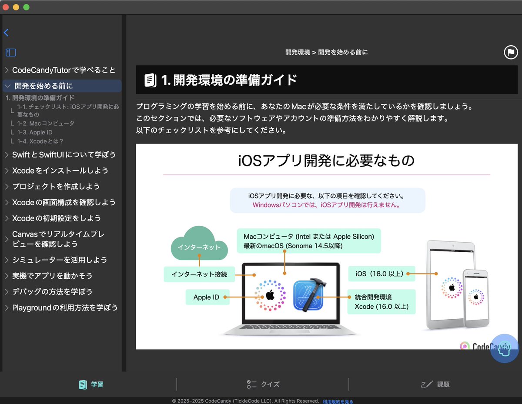The image size is (522, 404).
Task: Click the 学習 tab book icon
Action: (x=83, y=384)
